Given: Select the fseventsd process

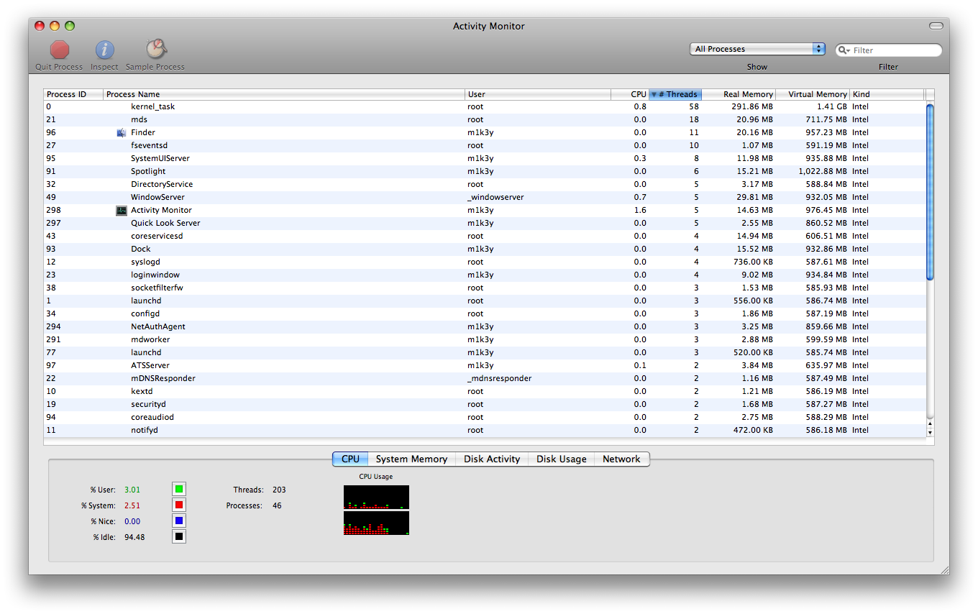Looking at the screenshot, I should coord(485,145).
